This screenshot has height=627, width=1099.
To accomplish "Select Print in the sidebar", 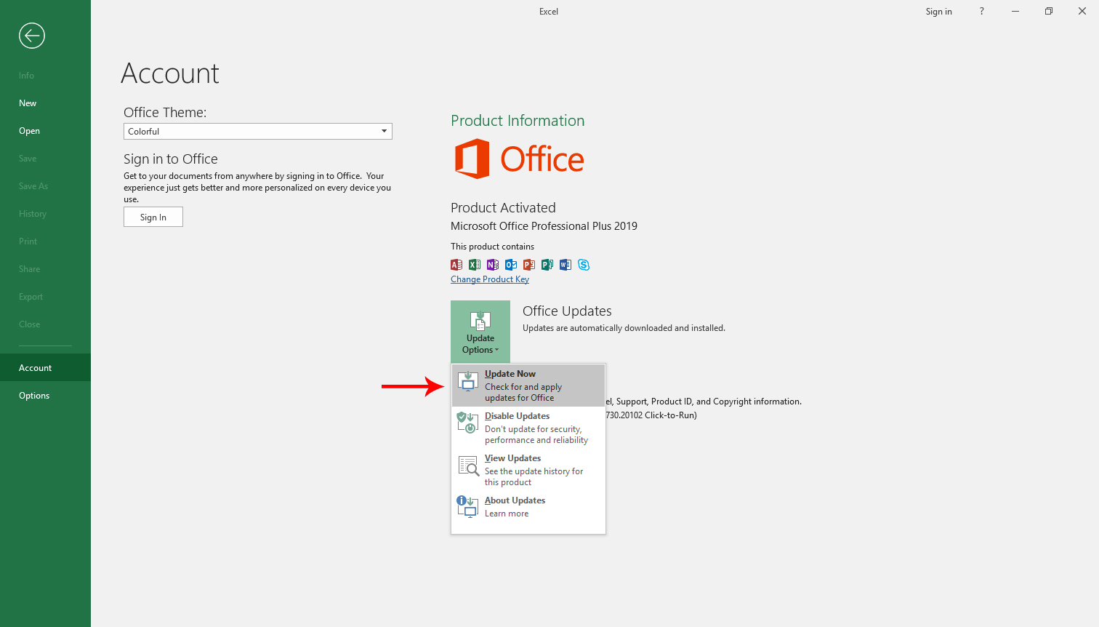I will click(45, 241).
